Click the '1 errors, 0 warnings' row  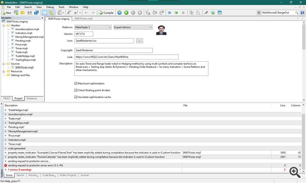[153, 170]
